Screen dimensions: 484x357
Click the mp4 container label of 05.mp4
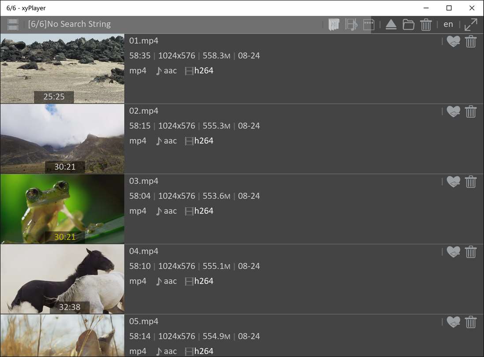click(x=138, y=351)
